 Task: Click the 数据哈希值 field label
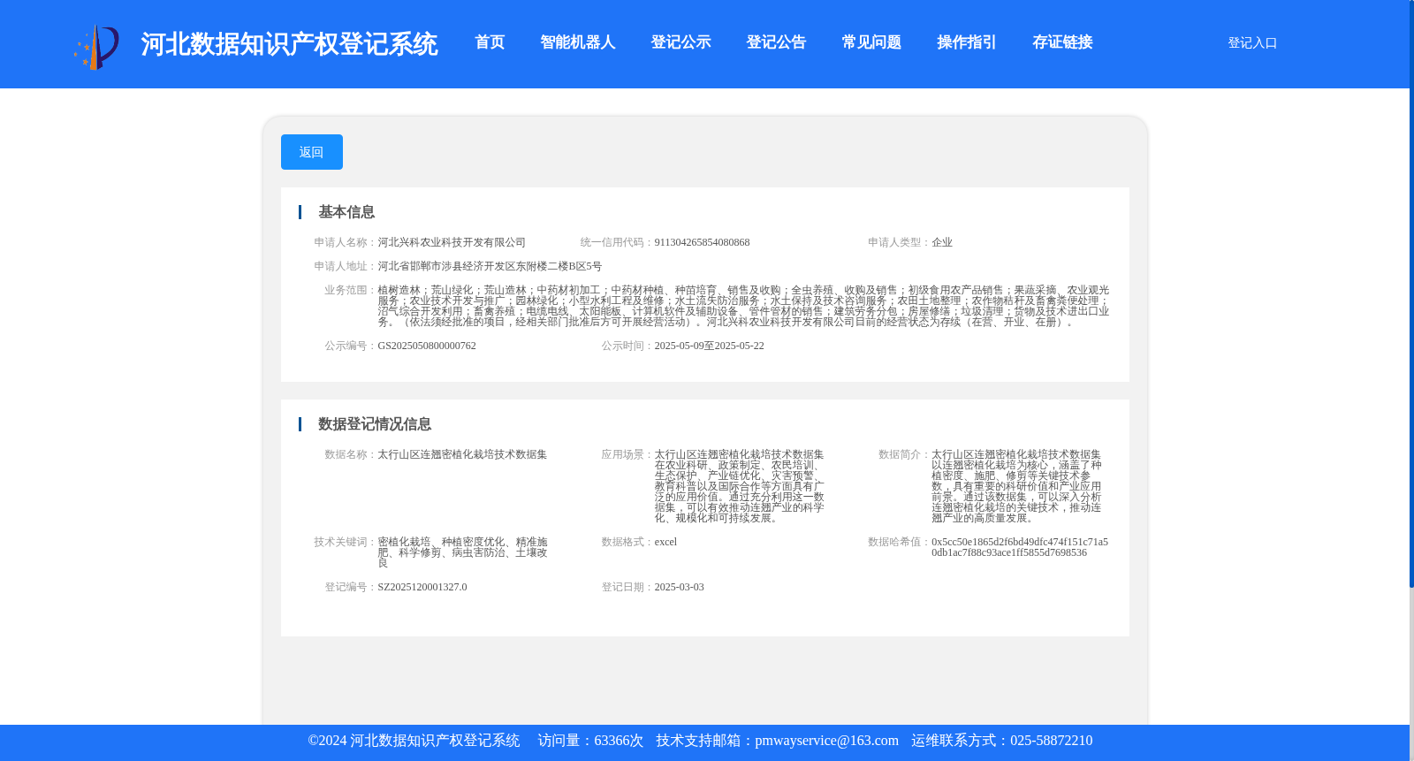899,542
